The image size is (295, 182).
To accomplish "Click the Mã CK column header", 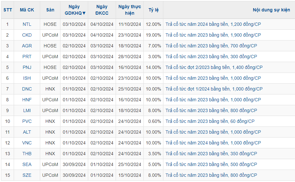I will [x=27, y=10].
